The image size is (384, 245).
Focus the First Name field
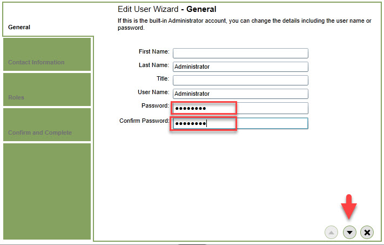click(240, 53)
